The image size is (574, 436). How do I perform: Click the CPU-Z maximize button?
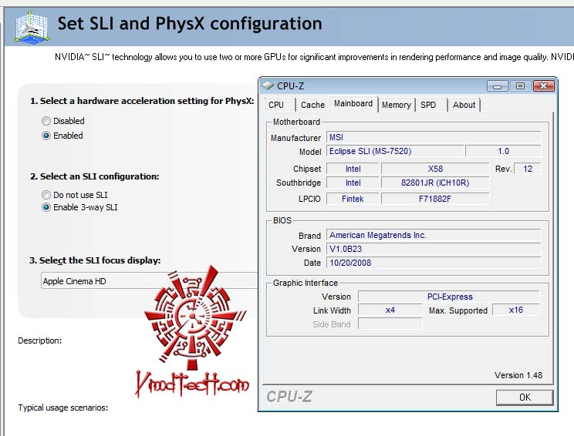[520, 86]
